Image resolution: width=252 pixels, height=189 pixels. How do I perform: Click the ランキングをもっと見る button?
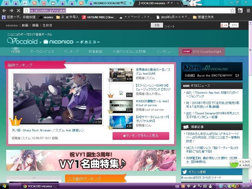click(141, 136)
